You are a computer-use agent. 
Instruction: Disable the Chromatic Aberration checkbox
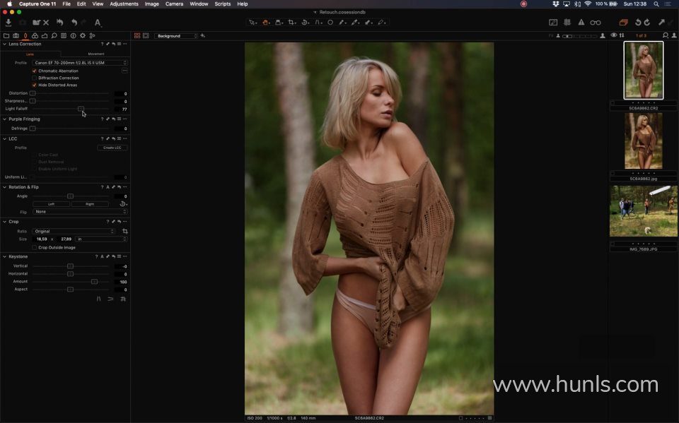[34, 71]
